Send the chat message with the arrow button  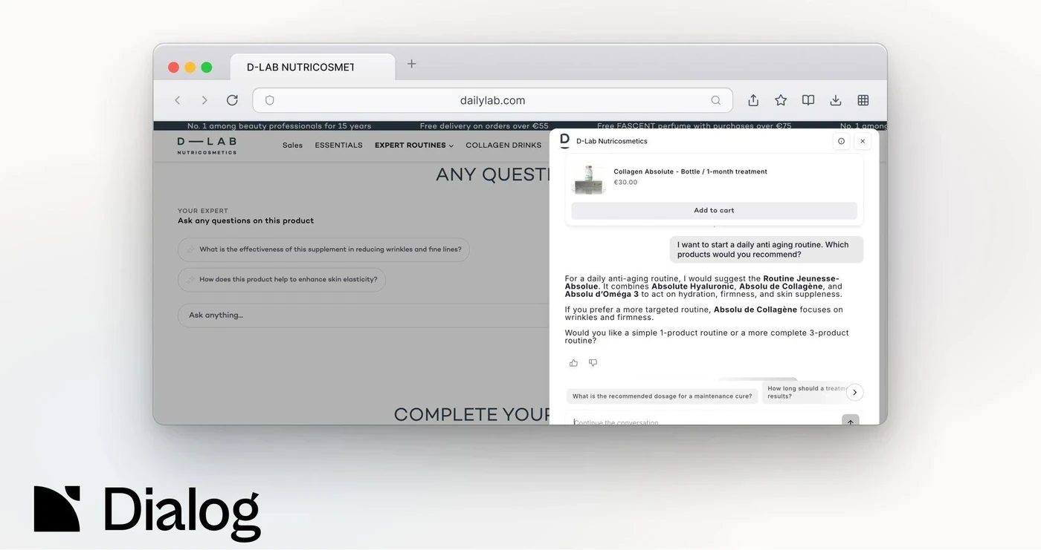(x=851, y=421)
